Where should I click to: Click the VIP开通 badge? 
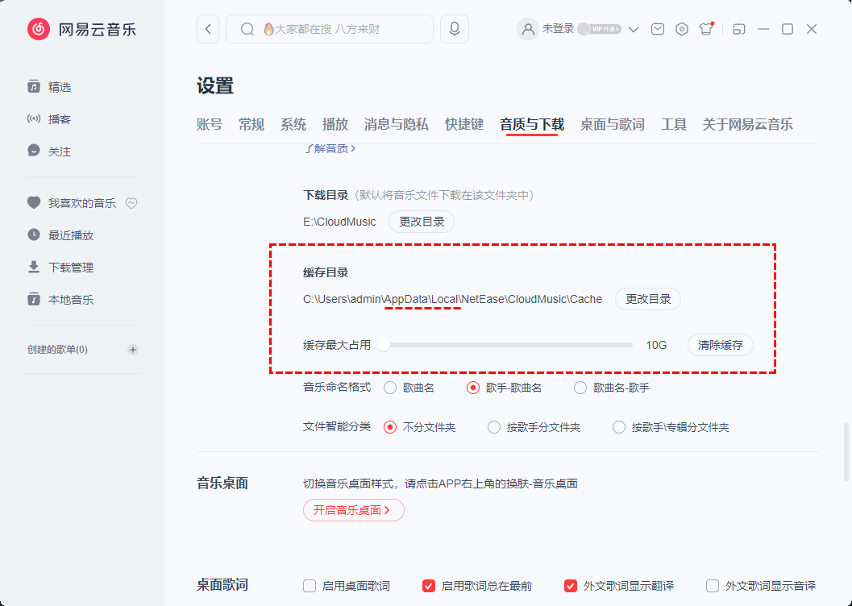coord(600,29)
